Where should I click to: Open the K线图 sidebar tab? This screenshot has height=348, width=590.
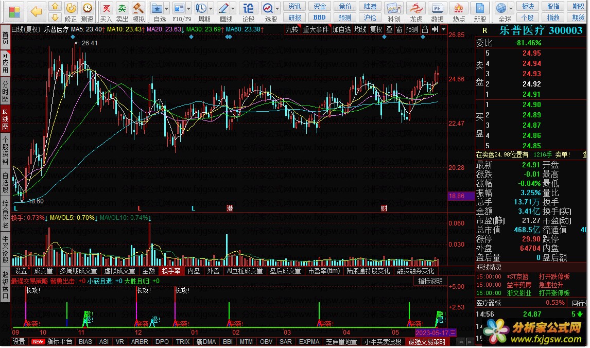point(5,119)
